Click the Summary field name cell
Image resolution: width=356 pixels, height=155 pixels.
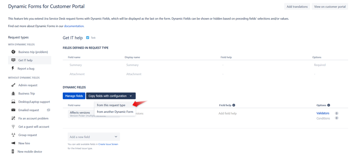point(76,65)
